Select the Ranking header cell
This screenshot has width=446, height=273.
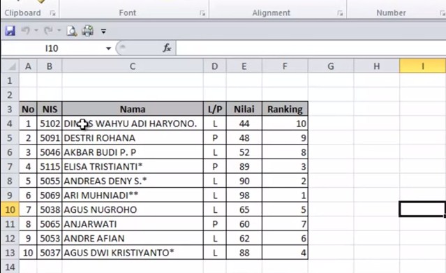click(x=285, y=110)
